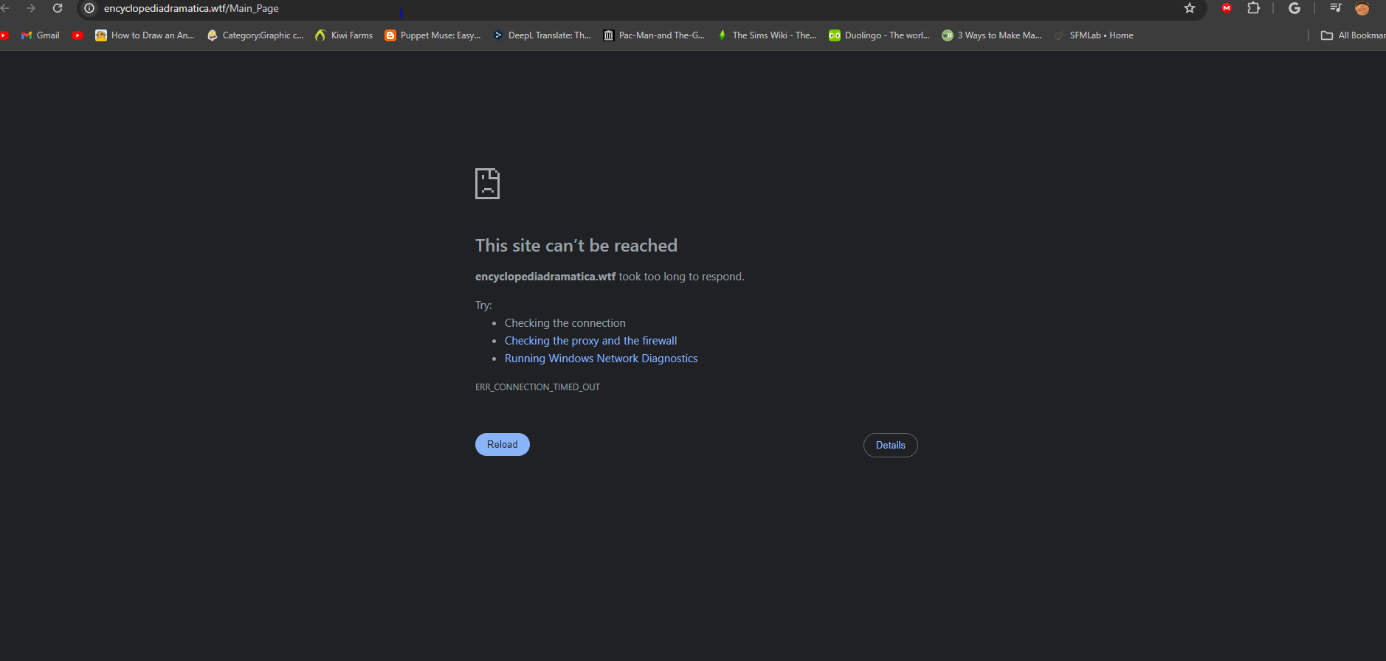Click the bold 'encyclopediadramatica.wtf' domain text
The width and height of the screenshot is (1386, 661).
coord(545,277)
